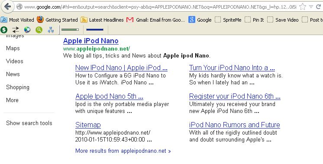
Task: Open Most Visited bookmarks folder
Action: [x=17, y=20]
